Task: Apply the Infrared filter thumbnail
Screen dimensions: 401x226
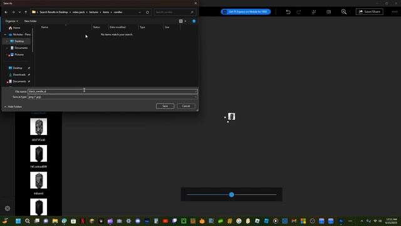Action: 39,180
